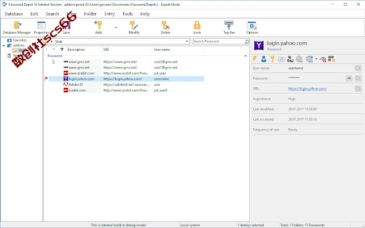Open the Database Manager tool
Viewport: 365px width, 228px height.
point(17,27)
